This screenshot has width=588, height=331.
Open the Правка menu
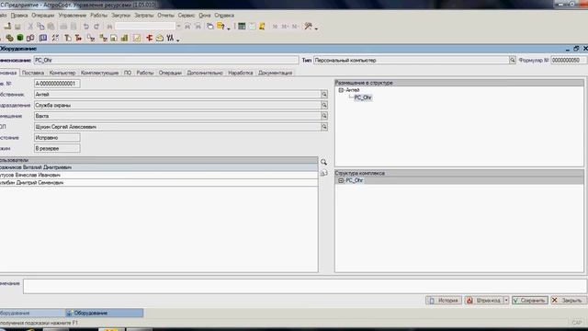[x=19, y=16]
